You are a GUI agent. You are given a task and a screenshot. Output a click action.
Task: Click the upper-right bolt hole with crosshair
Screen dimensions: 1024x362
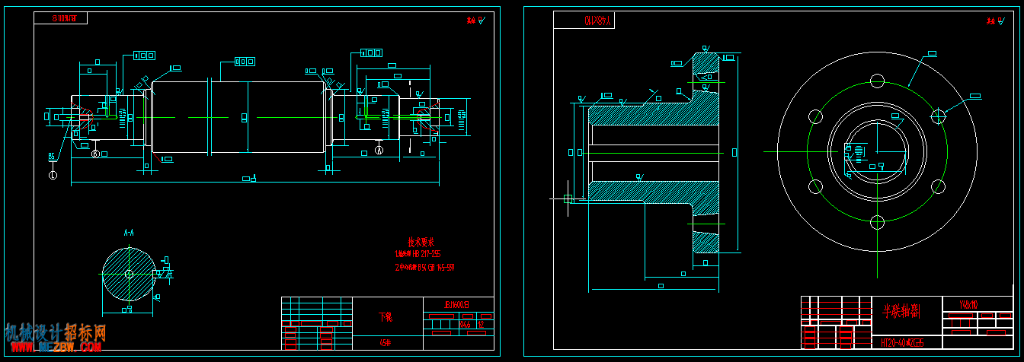(938, 116)
